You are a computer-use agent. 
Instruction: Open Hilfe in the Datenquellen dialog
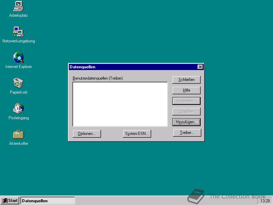tap(186, 90)
